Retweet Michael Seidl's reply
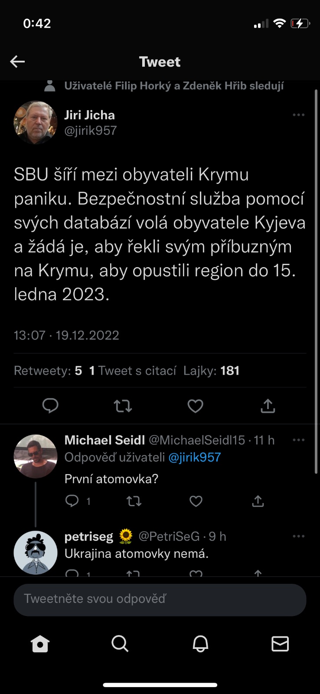Viewport: 320px width, 694px height. [x=134, y=501]
